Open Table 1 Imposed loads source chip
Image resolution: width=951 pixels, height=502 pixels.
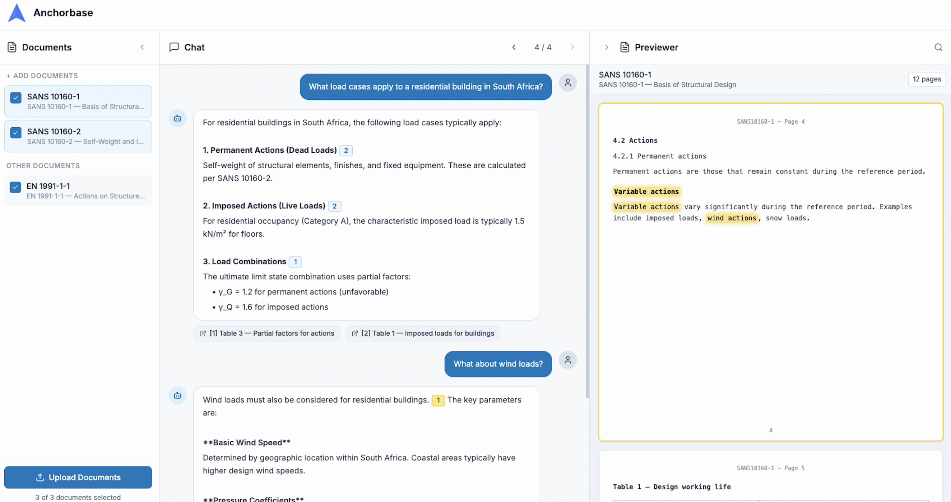[423, 333]
